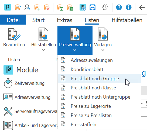
Task: Switch to the Hilfstabellen ribbon tab
Action: pos(127,20)
